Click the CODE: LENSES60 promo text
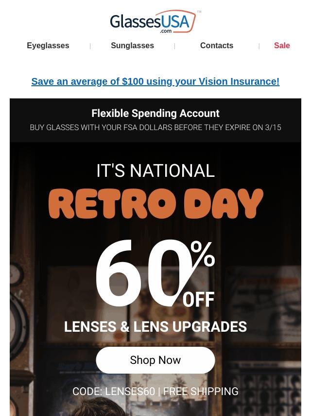 114,391
